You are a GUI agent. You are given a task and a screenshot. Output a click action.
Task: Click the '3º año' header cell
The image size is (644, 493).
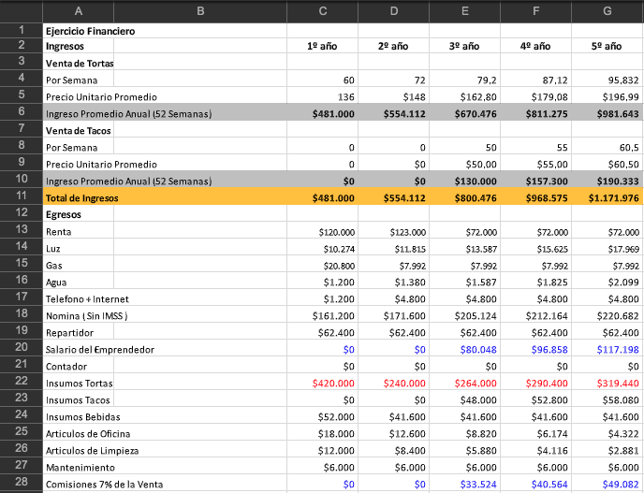click(464, 46)
